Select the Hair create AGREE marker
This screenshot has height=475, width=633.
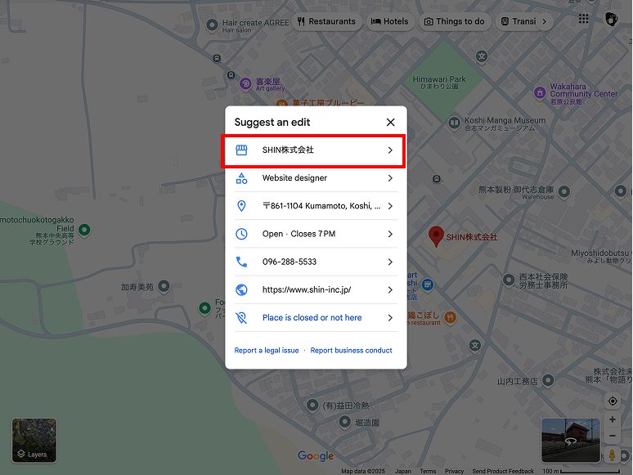pyautogui.click(x=212, y=25)
